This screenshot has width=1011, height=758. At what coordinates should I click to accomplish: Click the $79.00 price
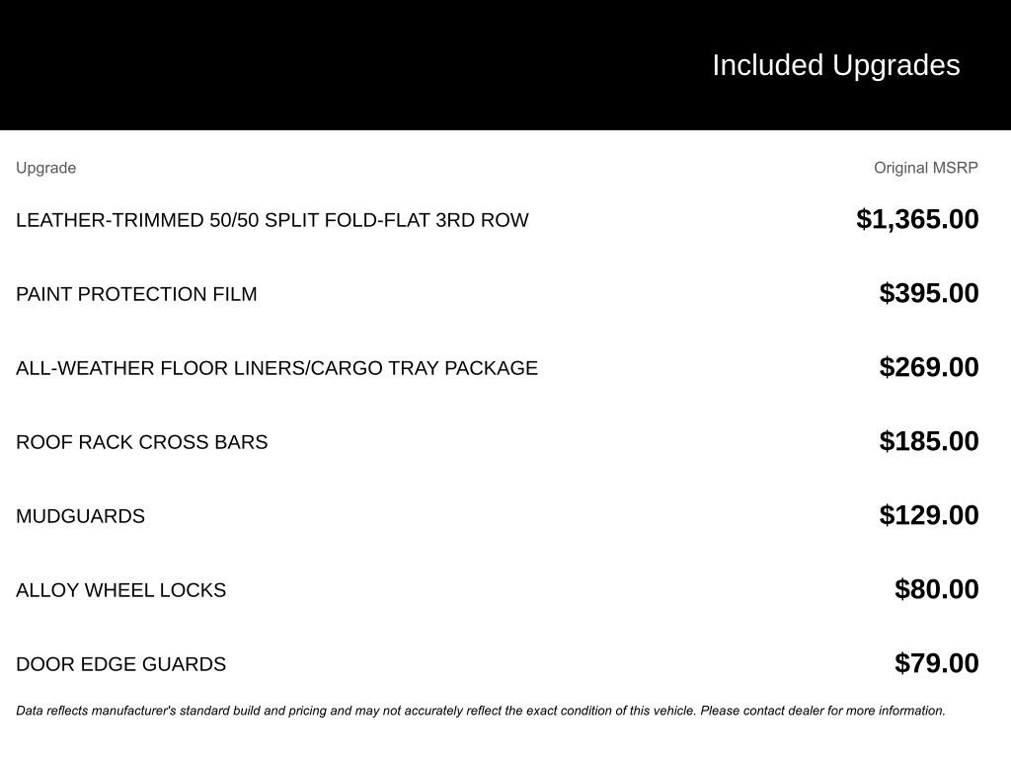(936, 664)
